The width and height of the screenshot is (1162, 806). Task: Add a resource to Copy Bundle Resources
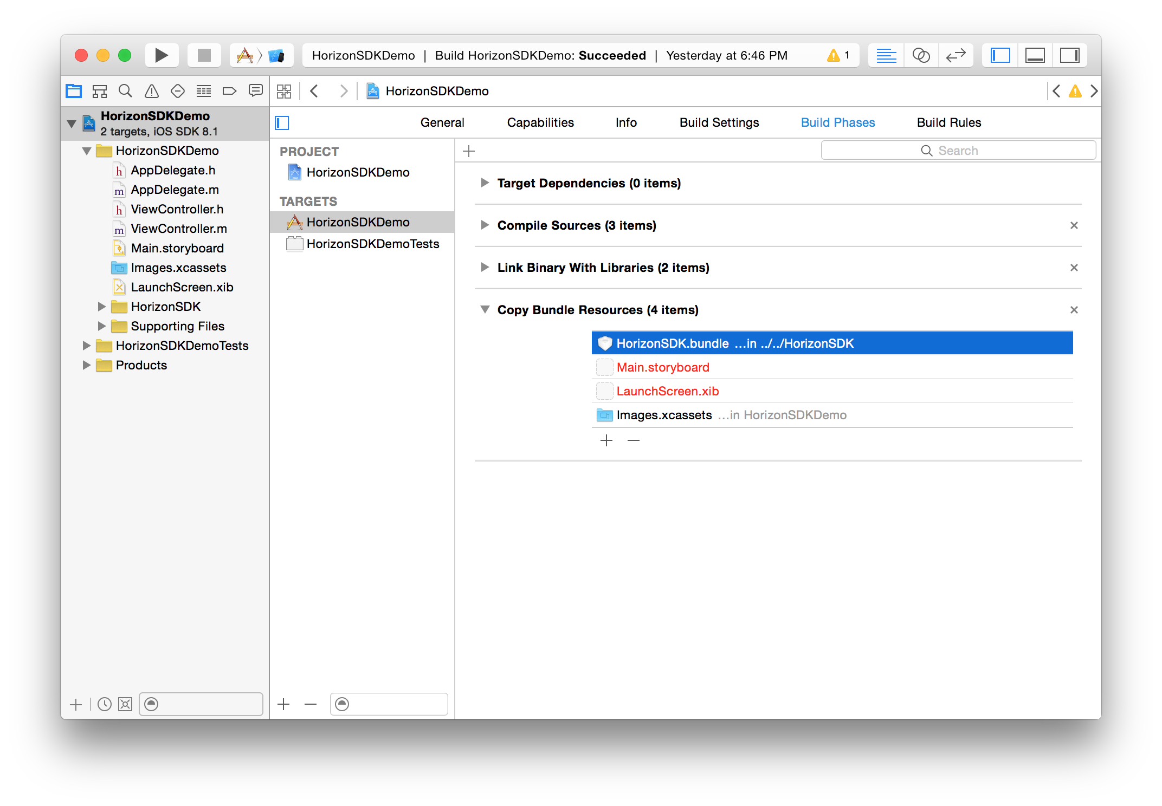pos(606,441)
